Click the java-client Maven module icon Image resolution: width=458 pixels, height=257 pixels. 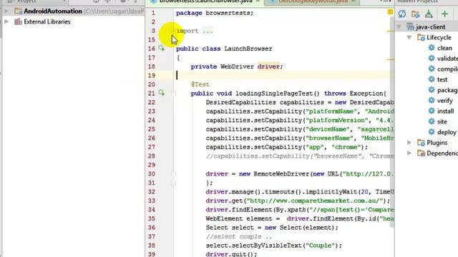tap(410, 27)
